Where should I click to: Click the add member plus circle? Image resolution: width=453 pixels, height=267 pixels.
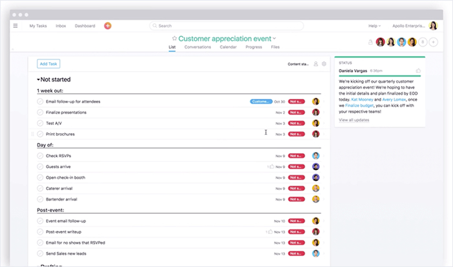pyautogui.click(x=433, y=42)
